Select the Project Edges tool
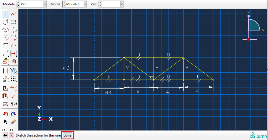Screen dimensions: 268x140 (x=5, y=61)
